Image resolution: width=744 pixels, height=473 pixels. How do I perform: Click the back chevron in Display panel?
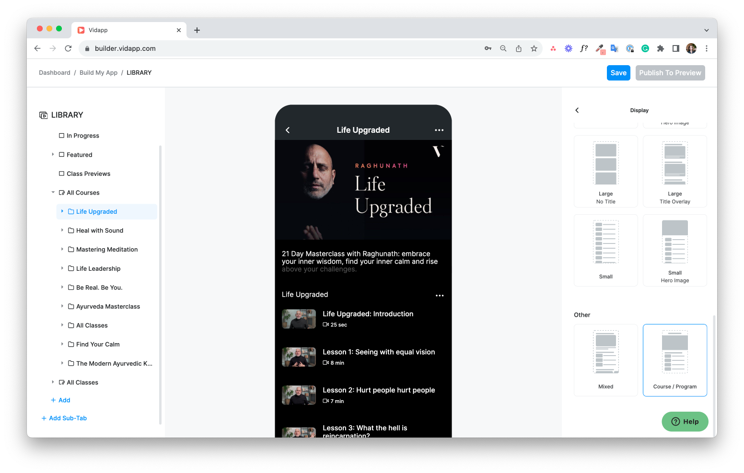[x=577, y=110]
